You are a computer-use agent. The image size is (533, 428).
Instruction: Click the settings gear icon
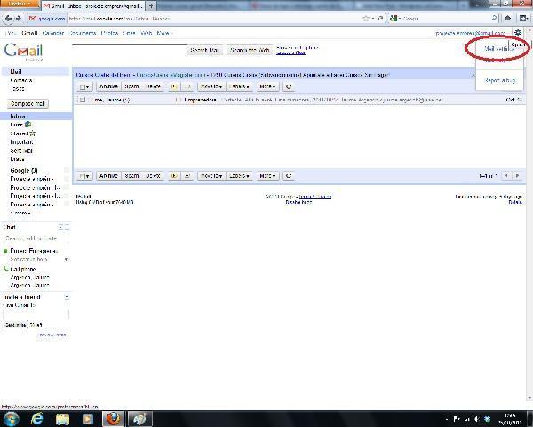tap(519, 33)
